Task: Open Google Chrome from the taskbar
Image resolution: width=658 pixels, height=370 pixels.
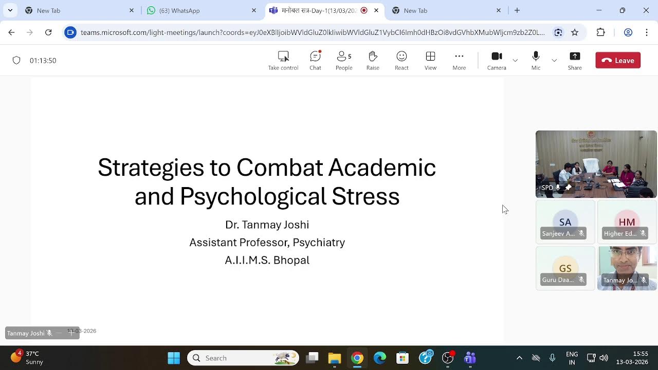Action: coord(357,358)
